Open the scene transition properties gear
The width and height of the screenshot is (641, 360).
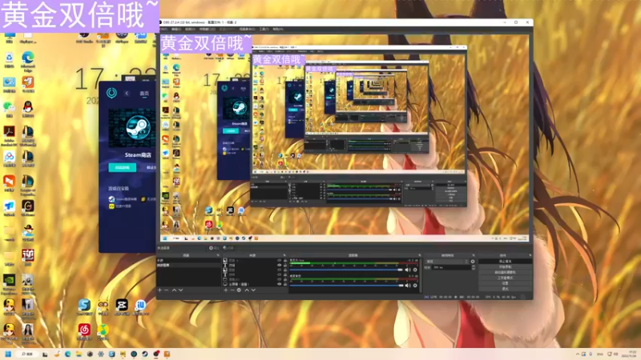[473, 262]
